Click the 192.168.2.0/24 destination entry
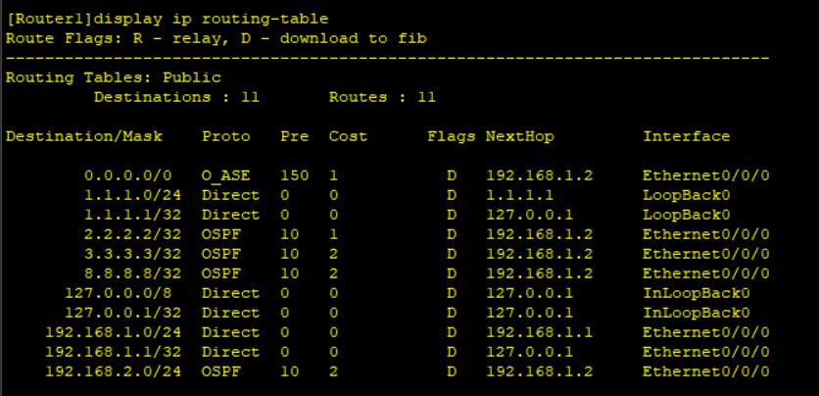Image resolution: width=819 pixels, height=396 pixels. (114, 371)
